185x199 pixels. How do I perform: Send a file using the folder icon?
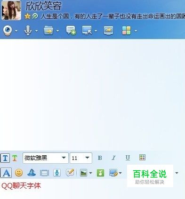coord(48,31)
